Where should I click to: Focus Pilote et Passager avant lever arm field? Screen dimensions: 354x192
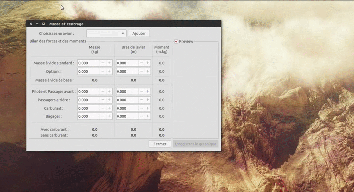[127, 91]
